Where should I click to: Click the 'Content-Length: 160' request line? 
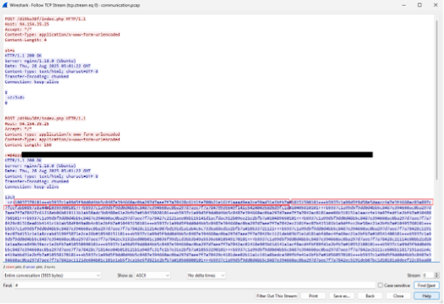click(28, 145)
